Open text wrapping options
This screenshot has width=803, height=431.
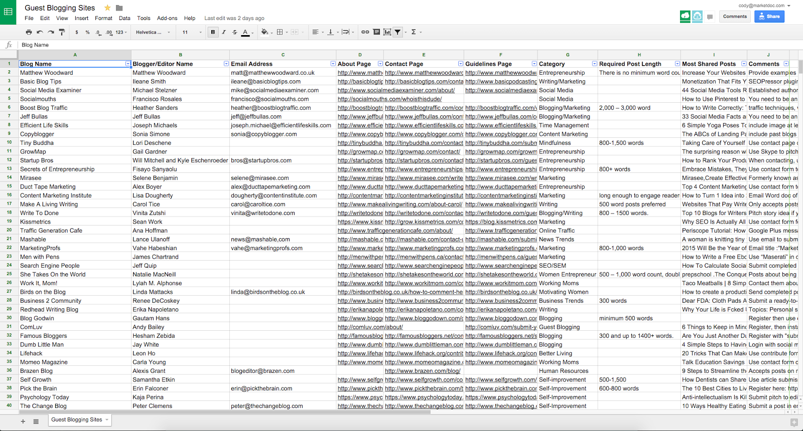pyautogui.click(x=347, y=32)
